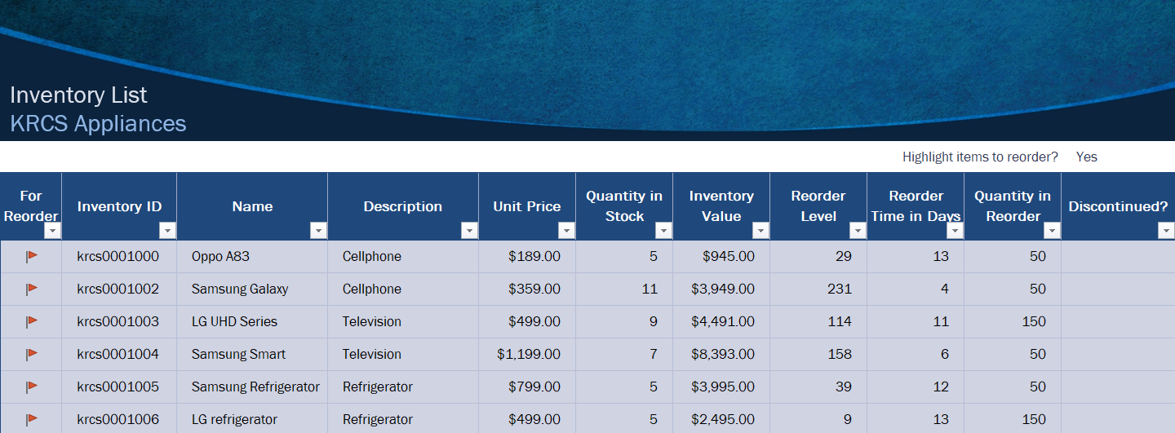This screenshot has width=1175, height=433.
Task: Open the Description column filter
Action: point(469,232)
